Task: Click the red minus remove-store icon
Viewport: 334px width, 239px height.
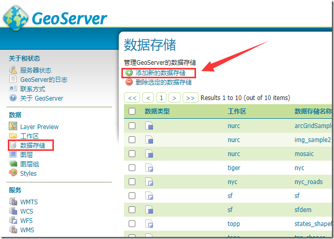Action: [129, 82]
